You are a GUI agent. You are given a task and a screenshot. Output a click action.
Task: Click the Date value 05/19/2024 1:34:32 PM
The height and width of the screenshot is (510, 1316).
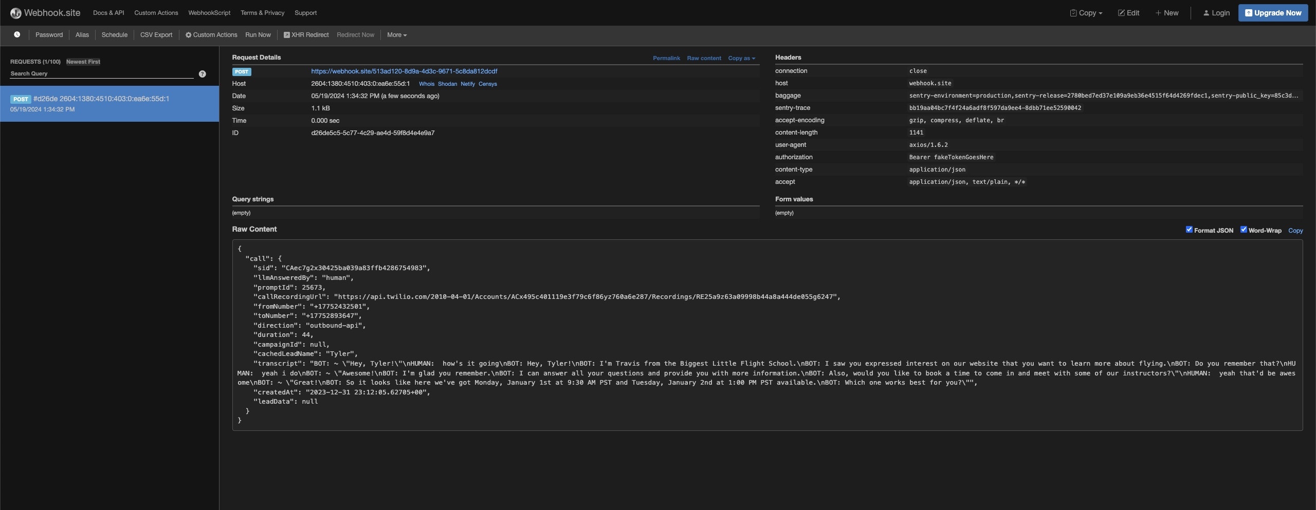(375, 96)
